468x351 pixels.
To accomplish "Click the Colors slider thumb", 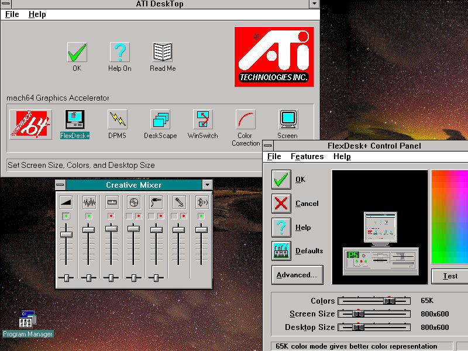I will click(x=389, y=301).
